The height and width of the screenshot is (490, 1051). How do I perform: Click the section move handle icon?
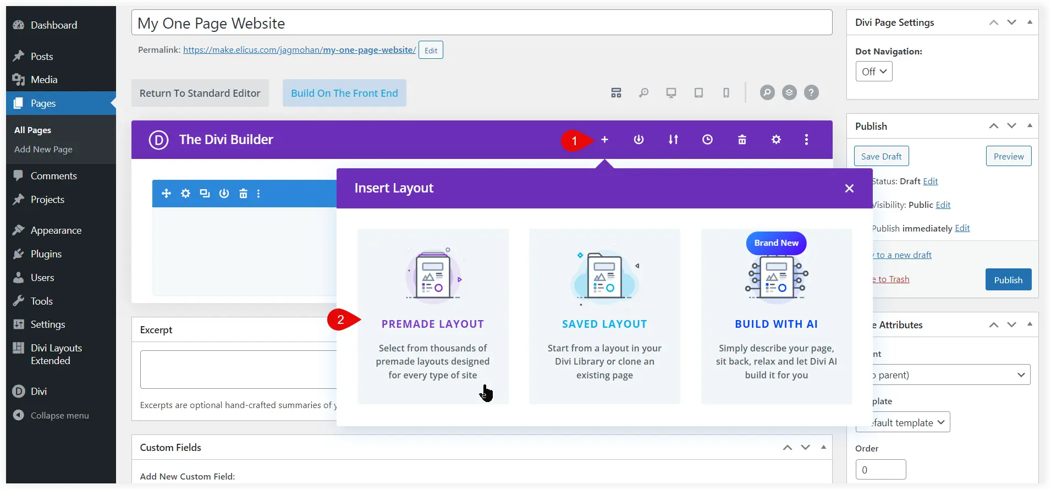click(x=166, y=194)
